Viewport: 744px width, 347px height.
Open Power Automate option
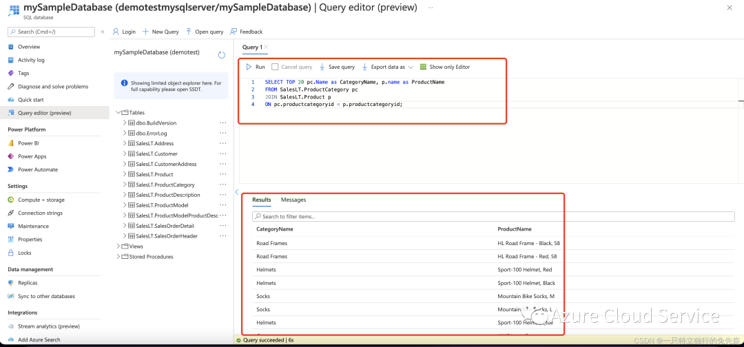pyautogui.click(x=37, y=169)
